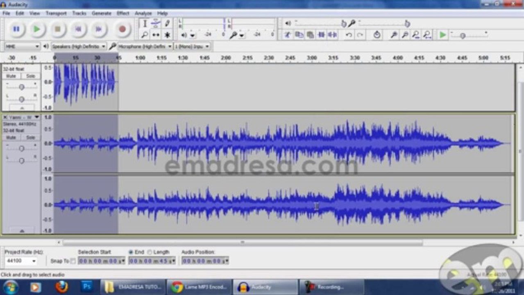Select the asterisk Multi-Tool mode
This screenshot has height=295, width=524.
(x=167, y=35)
